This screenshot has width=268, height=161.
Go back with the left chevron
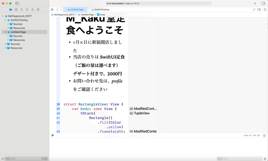click(x=57, y=10)
